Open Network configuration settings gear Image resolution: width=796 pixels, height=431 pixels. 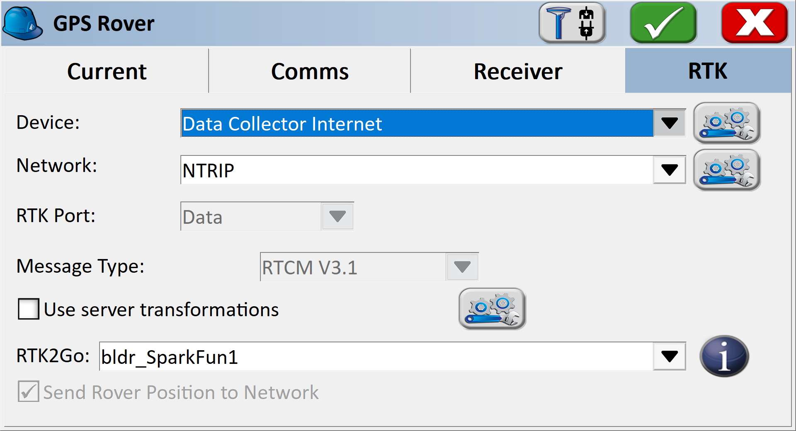(727, 170)
